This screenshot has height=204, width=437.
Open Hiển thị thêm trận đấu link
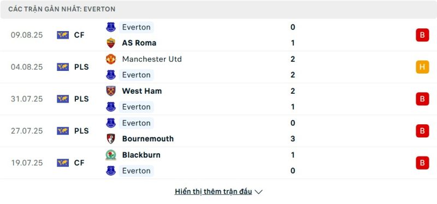coord(213,191)
